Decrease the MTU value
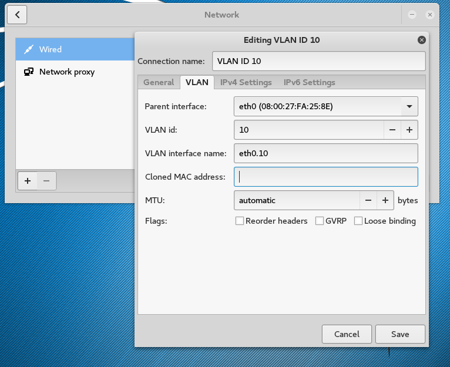 click(x=368, y=200)
